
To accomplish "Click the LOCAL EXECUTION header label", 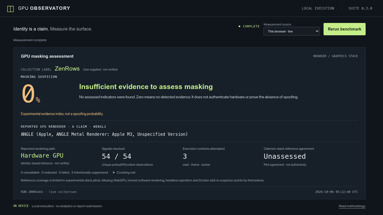I will pos(318,8).
